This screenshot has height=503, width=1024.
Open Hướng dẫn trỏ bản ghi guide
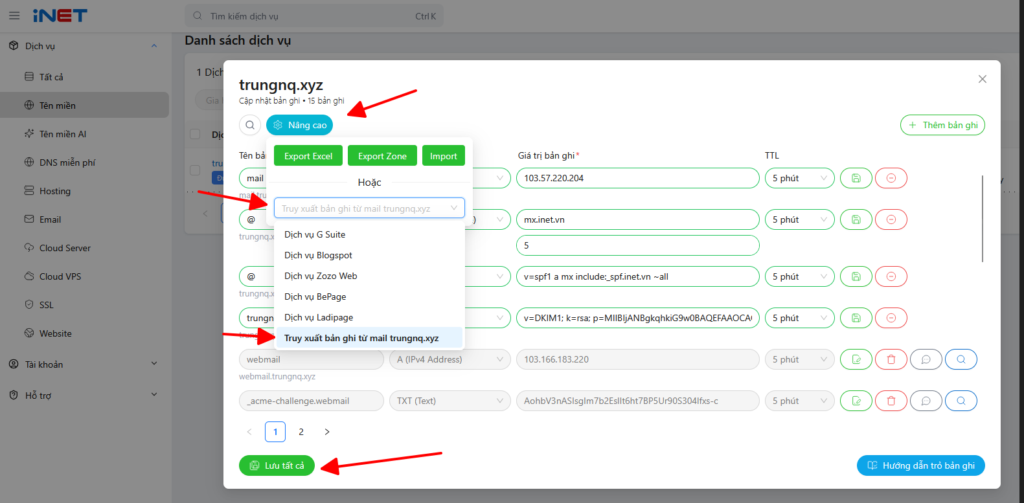(x=921, y=465)
